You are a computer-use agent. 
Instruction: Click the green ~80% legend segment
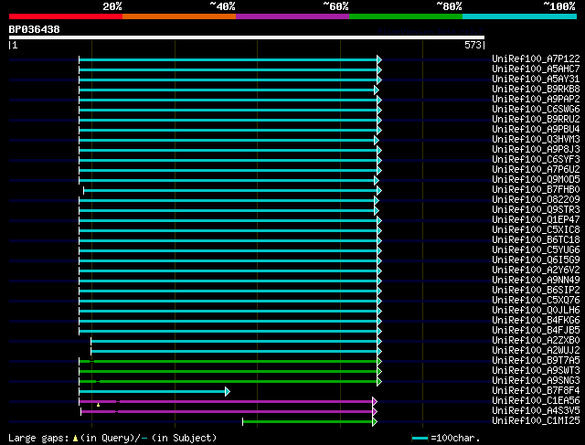(x=406, y=16)
